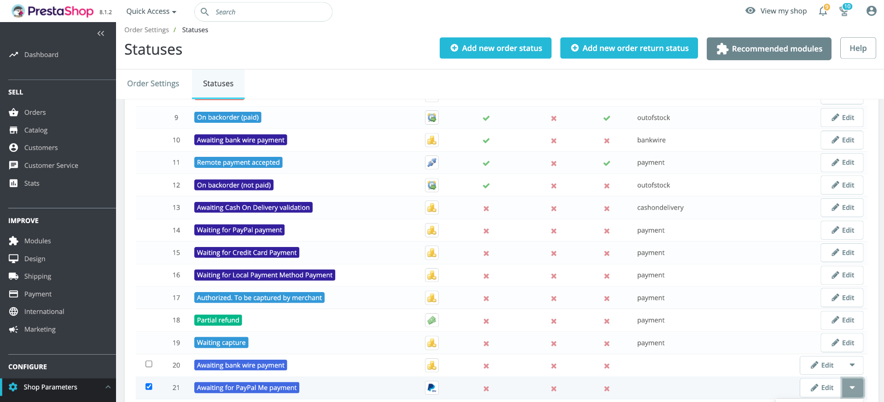884x402 pixels.
Task: Open notifications bell icon
Action: [x=823, y=11]
